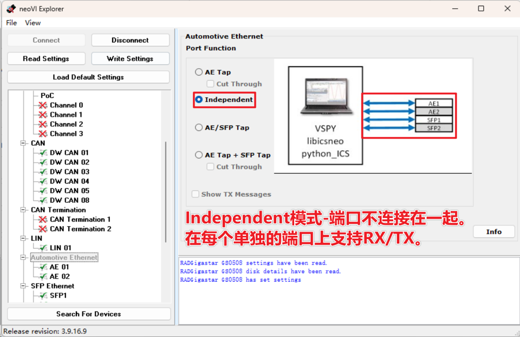Click the red X icon beside Channel 1
This screenshot has height=337, width=520.
(x=43, y=115)
